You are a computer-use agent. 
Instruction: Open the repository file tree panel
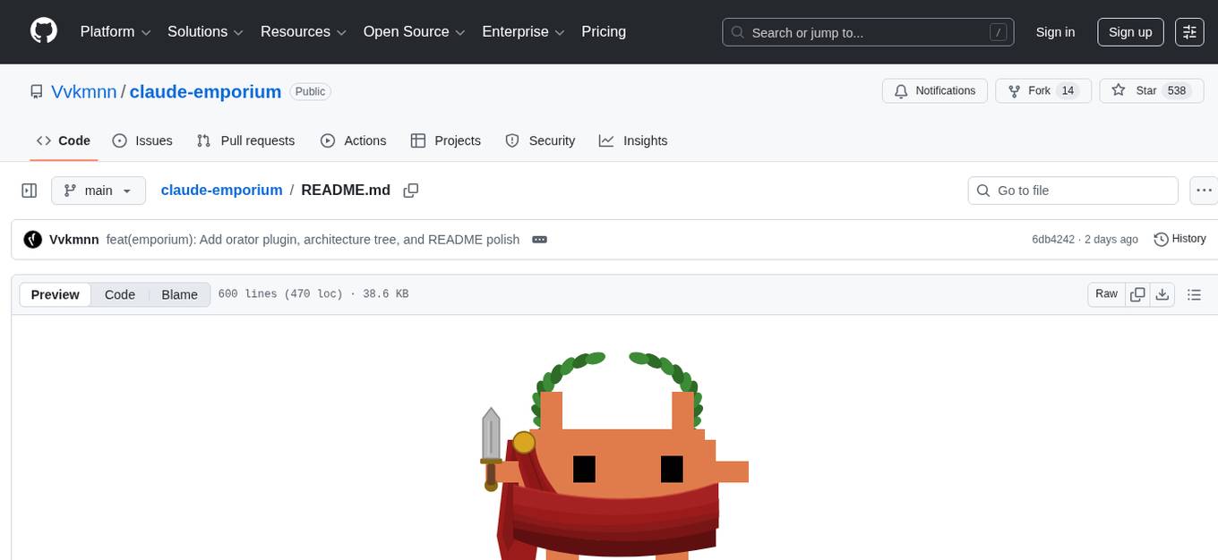(x=30, y=190)
